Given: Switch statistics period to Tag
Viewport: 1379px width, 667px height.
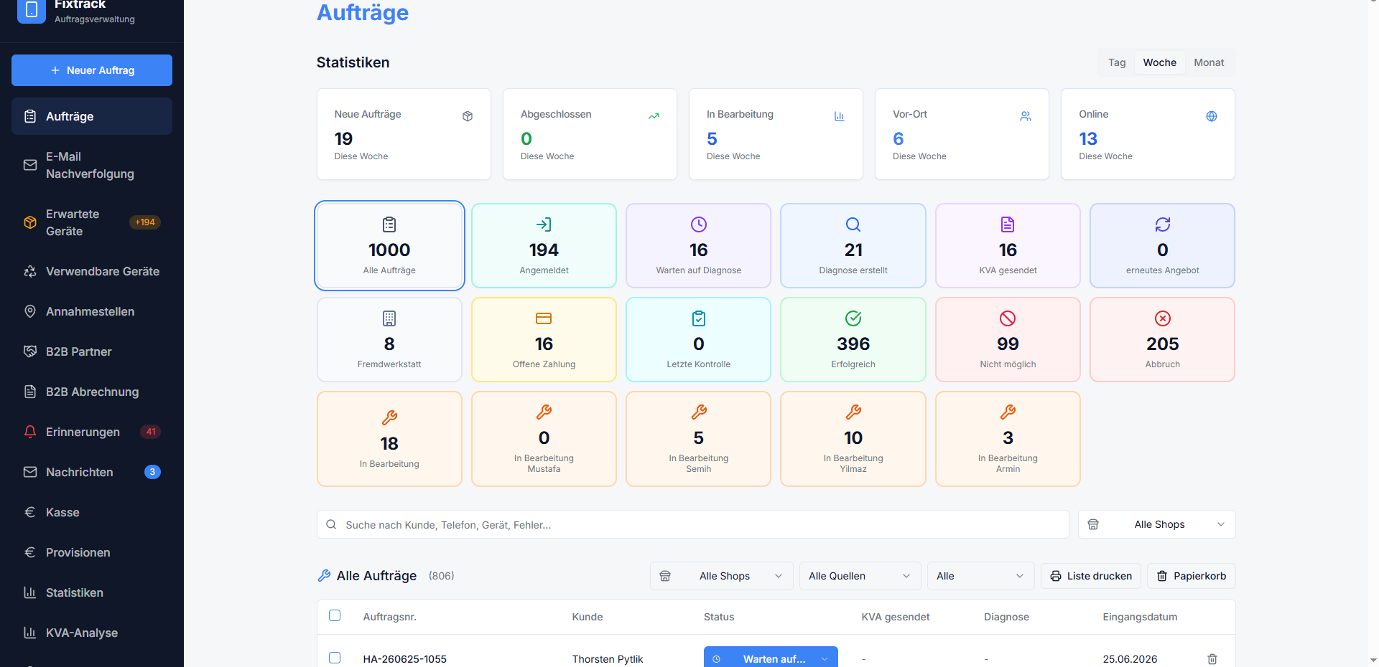Looking at the screenshot, I should tap(1116, 62).
